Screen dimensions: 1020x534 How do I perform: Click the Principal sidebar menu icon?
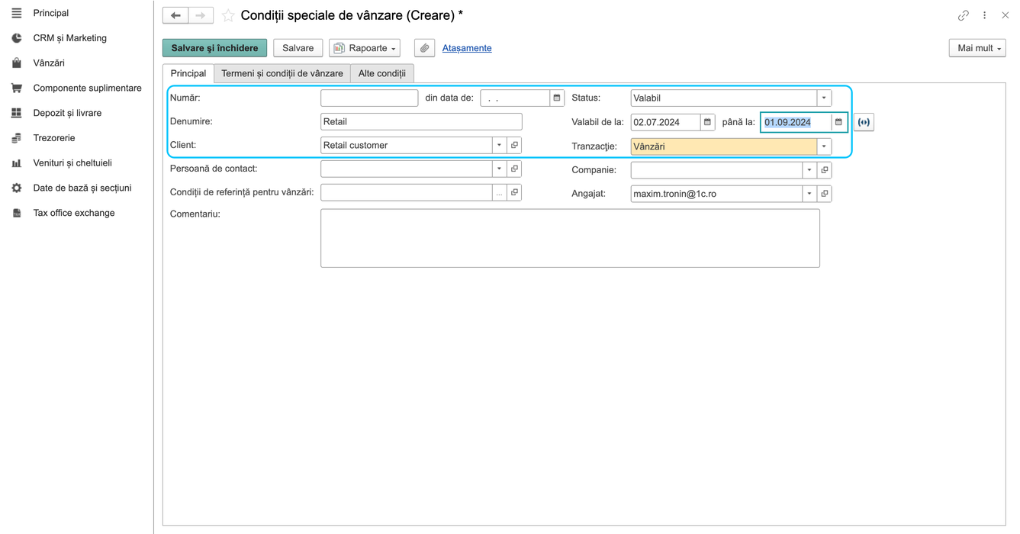17,13
